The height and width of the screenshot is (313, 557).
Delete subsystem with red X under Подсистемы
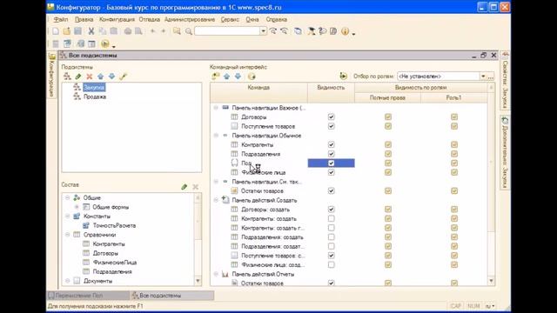click(90, 77)
